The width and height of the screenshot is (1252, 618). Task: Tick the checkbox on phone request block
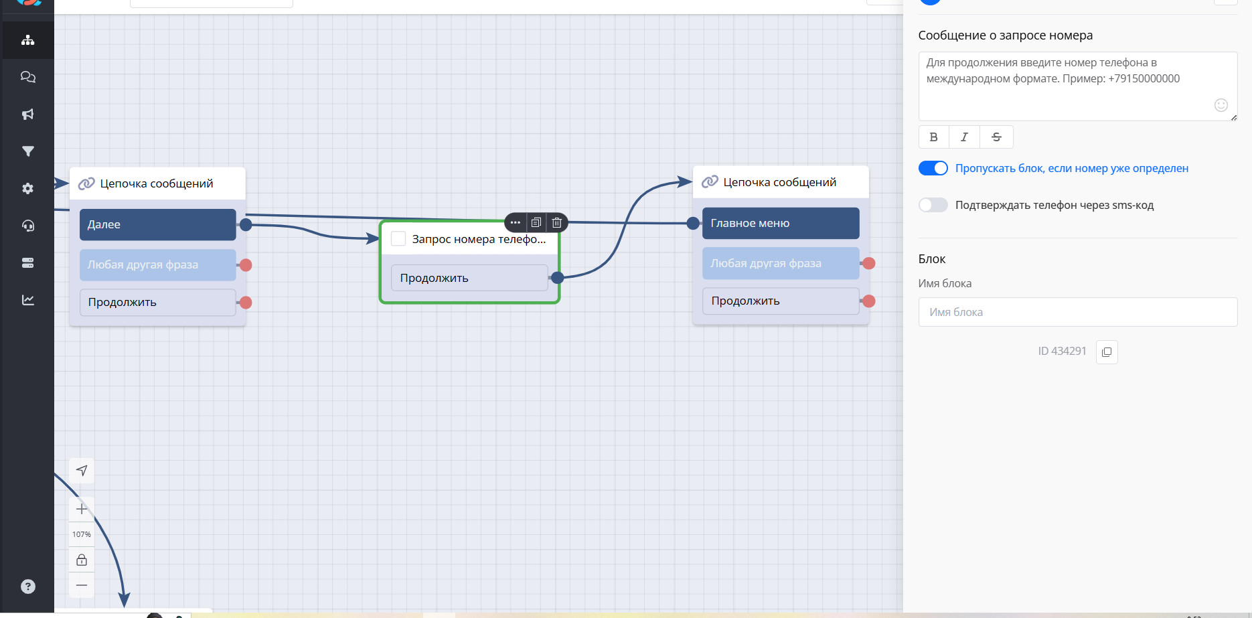(398, 239)
